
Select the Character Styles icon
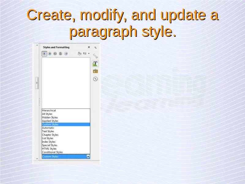point(50,54)
